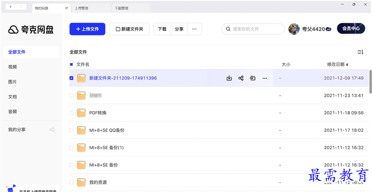Select 全部文件 in the sidebar
Screen dimensions: 373x192
31,52
